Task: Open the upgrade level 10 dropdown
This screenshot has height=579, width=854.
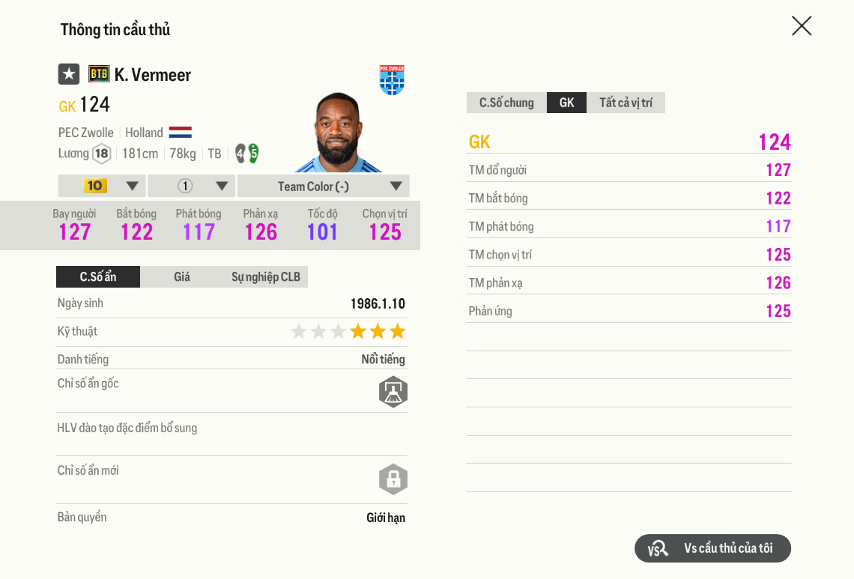Action: pos(102,186)
